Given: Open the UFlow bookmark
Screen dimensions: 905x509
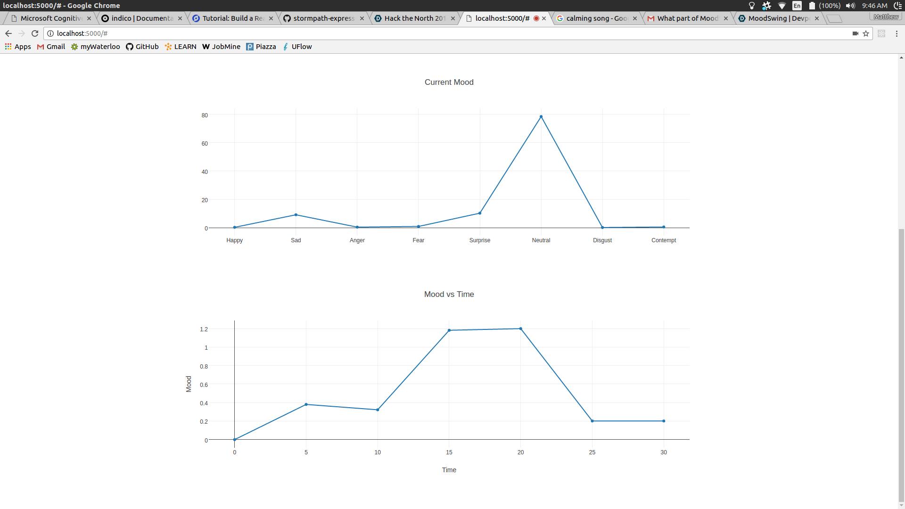Looking at the screenshot, I should coord(297,47).
